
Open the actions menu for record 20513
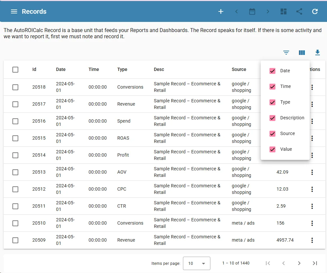tap(312, 172)
